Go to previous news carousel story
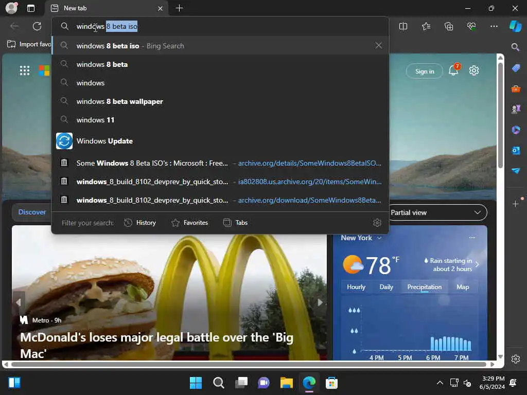The image size is (527, 395). pos(19,302)
